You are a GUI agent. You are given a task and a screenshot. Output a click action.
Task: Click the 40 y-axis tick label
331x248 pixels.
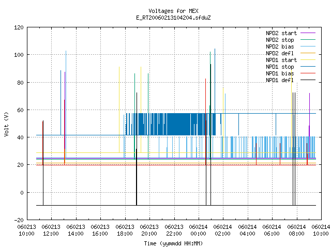(x=20, y=137)
